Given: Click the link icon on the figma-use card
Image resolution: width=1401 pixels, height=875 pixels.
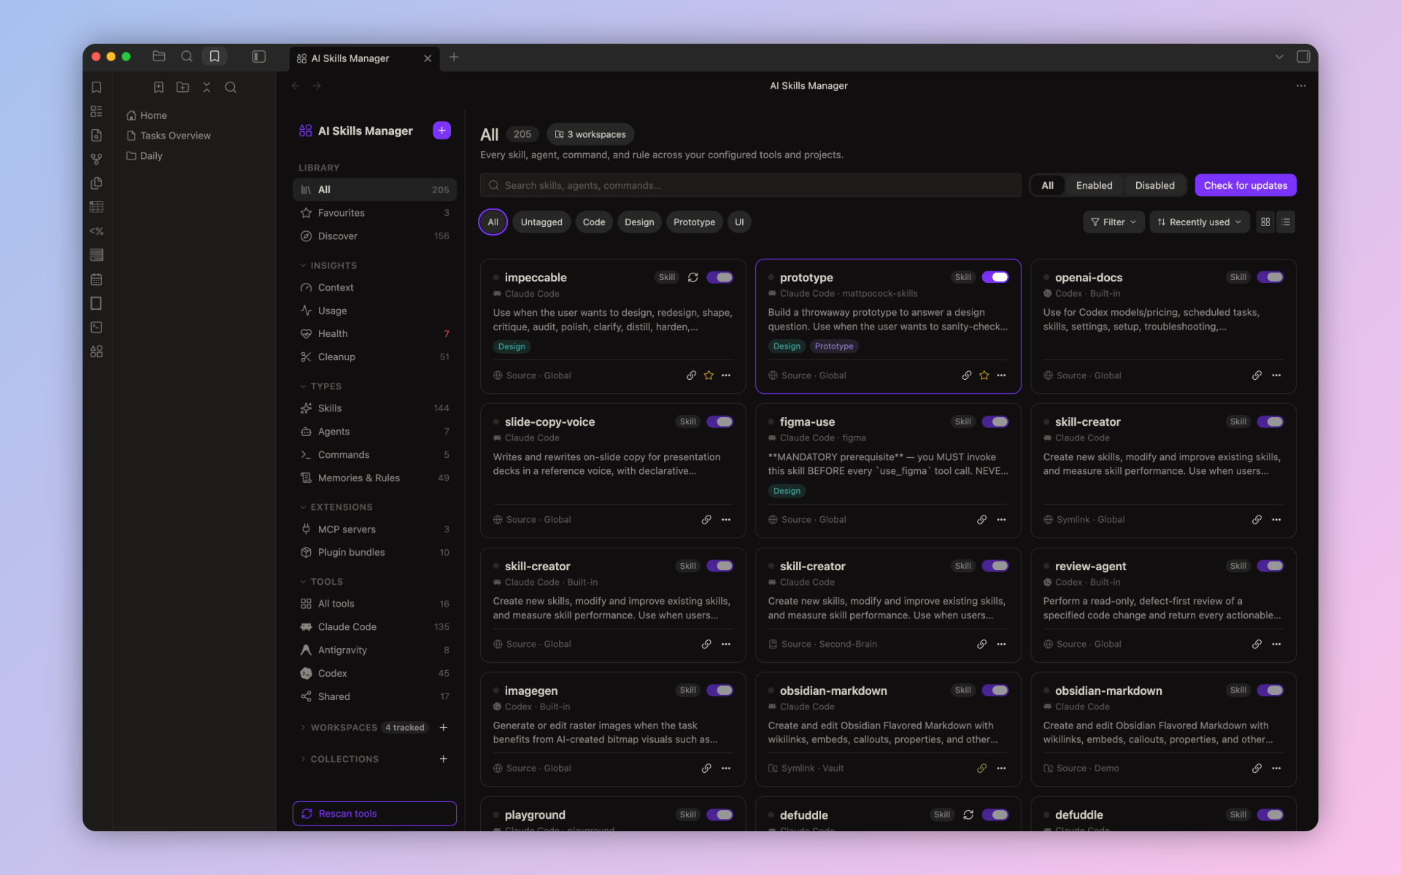Looking at the screenshot, I should (x=982, y=520).
